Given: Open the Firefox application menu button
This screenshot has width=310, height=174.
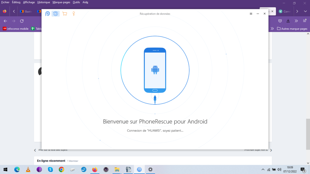Looking at the screenshot, I should click(x=305, y=21).
